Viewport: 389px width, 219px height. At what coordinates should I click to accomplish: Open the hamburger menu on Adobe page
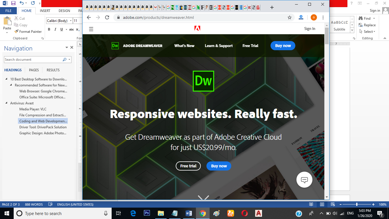pyautogui.click(x=91, y=29)
